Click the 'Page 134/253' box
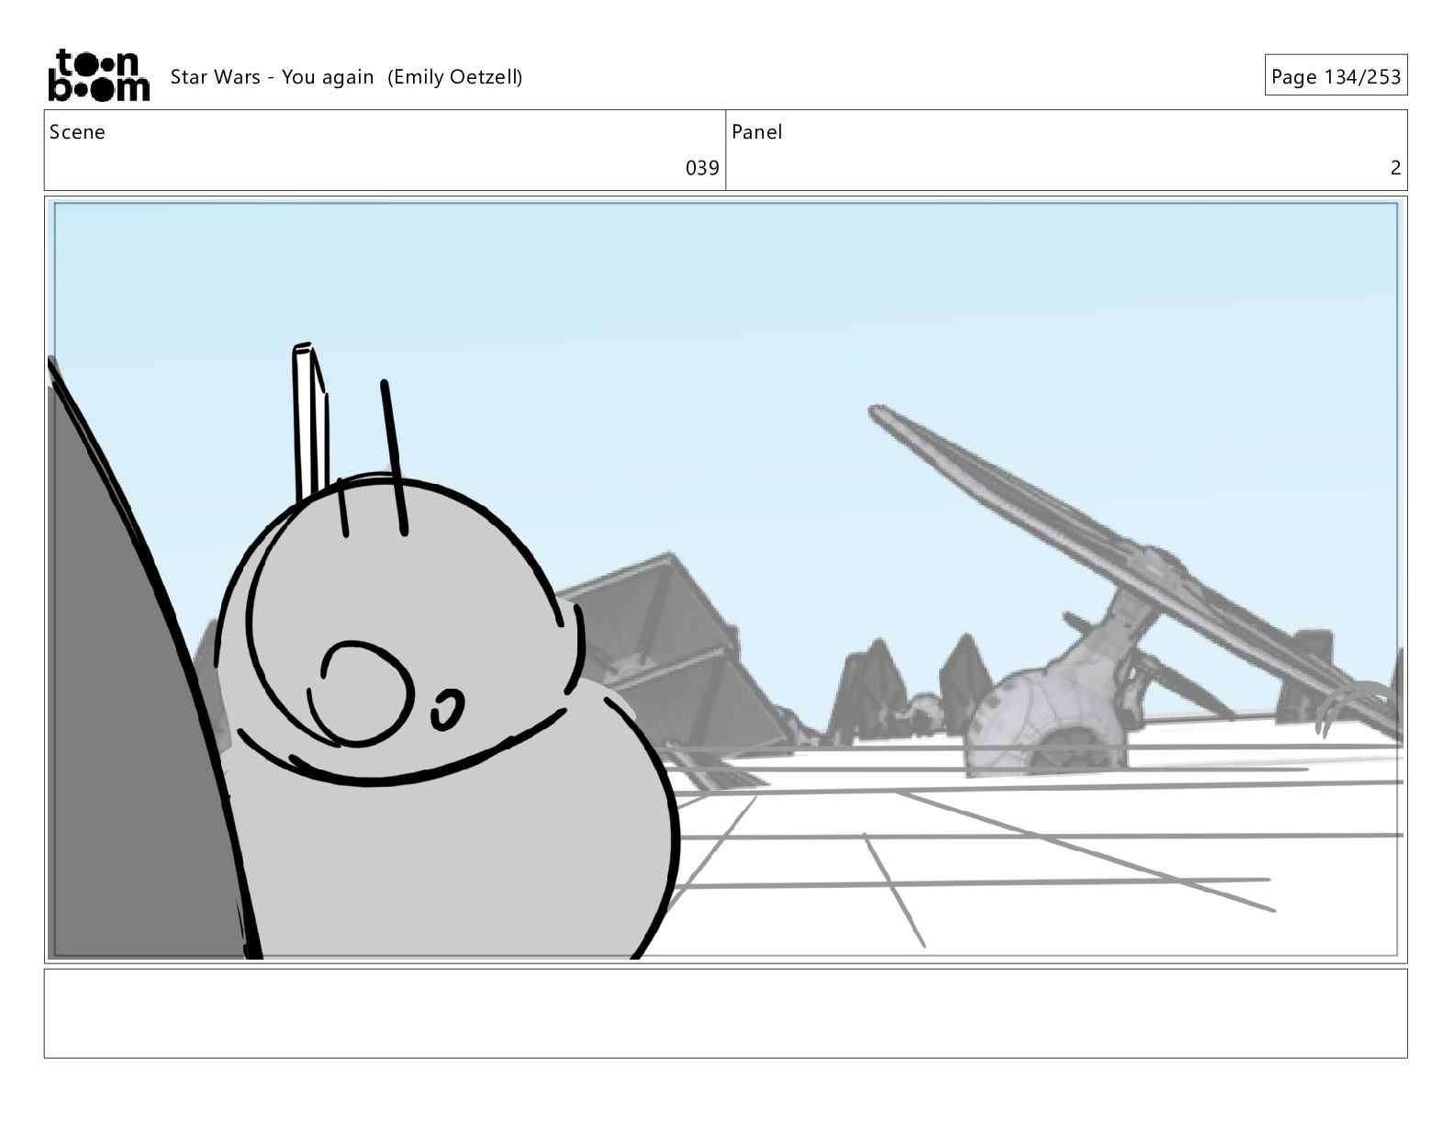The image size is (1454, 1124). tap(1336, 76)
